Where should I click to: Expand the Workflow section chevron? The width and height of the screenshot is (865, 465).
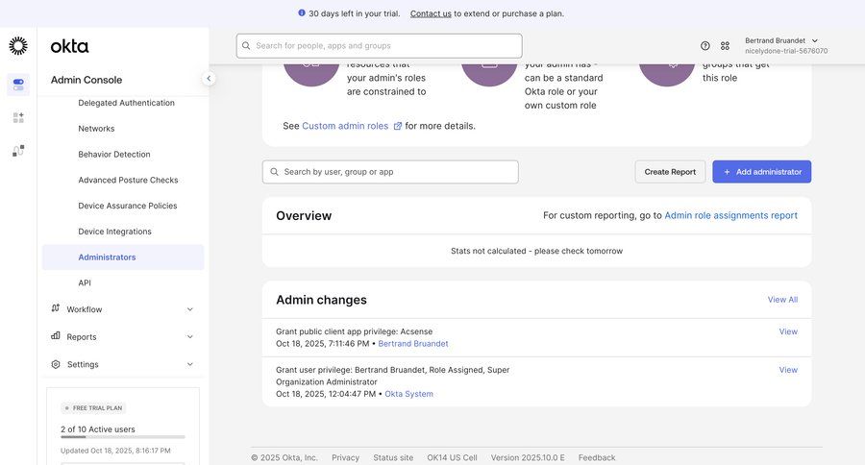(x=189, y=309)
